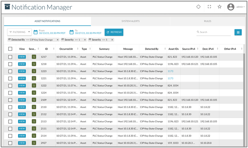The image size is (248, 148).
Task: Click the table vertical scrollbar
Action: [x=244, y=100]
